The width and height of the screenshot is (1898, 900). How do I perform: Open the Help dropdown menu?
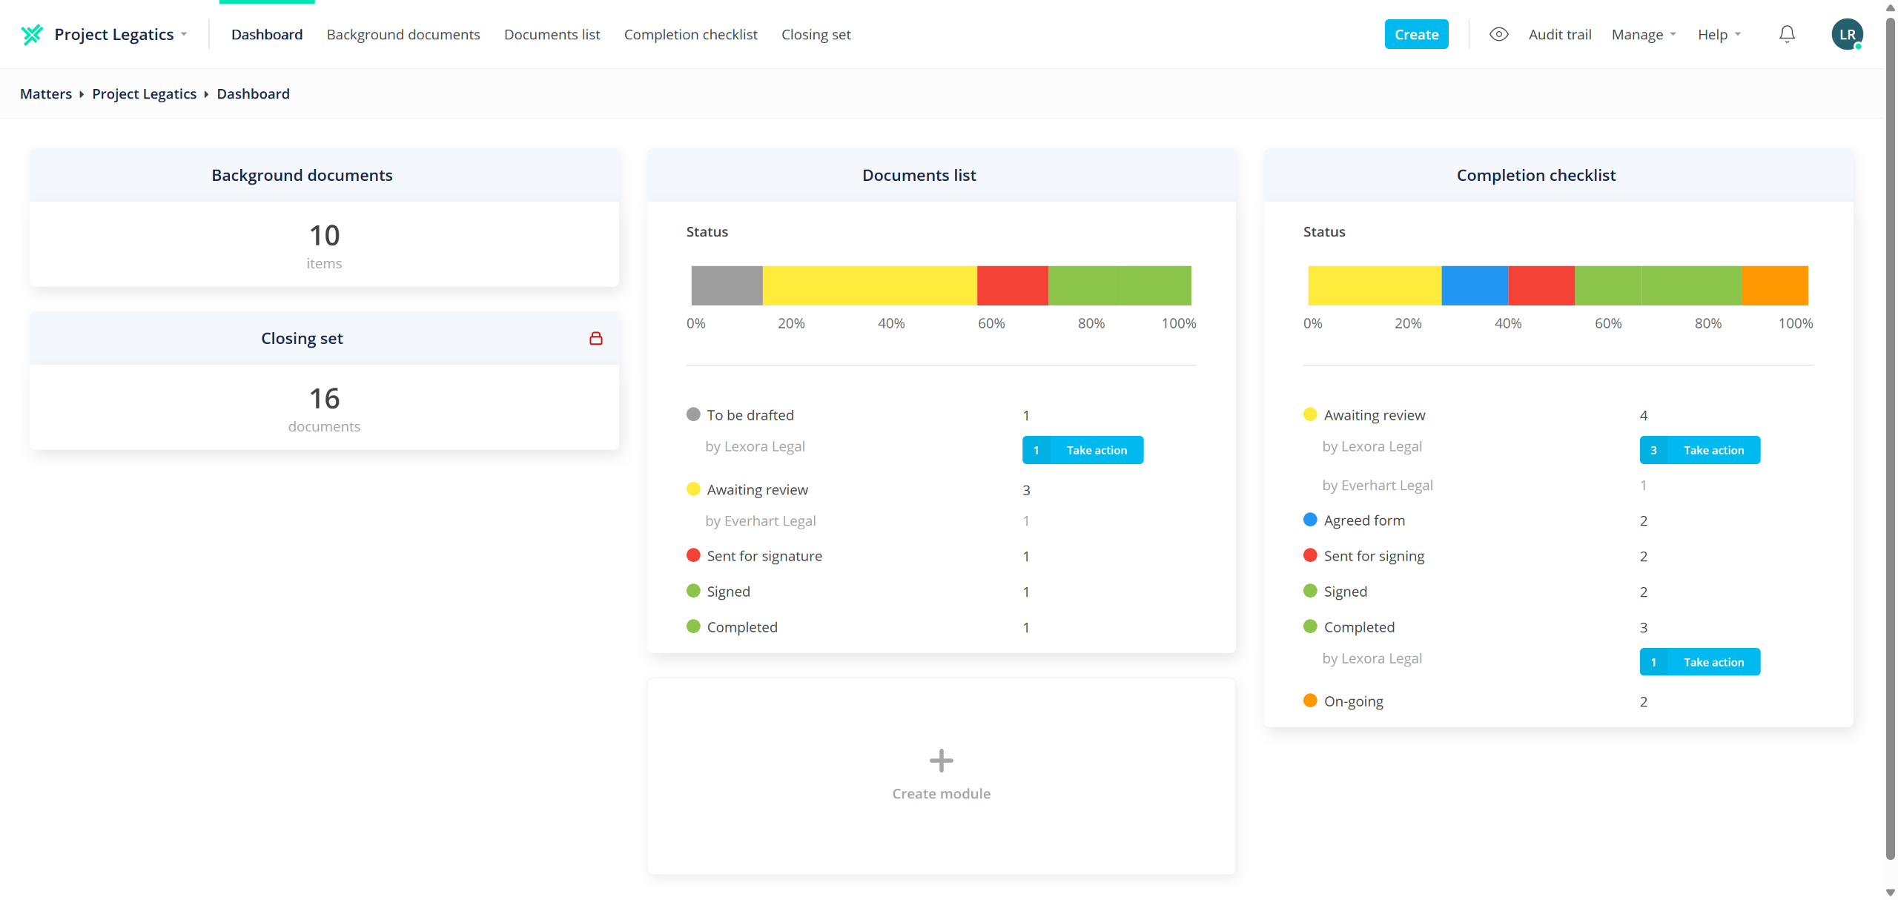[x=1719, y=34]
